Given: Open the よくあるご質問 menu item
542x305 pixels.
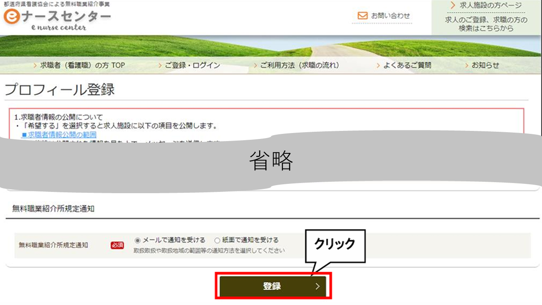Looking at the screenshot, I should pyautogui.click(x=407, y=65).
